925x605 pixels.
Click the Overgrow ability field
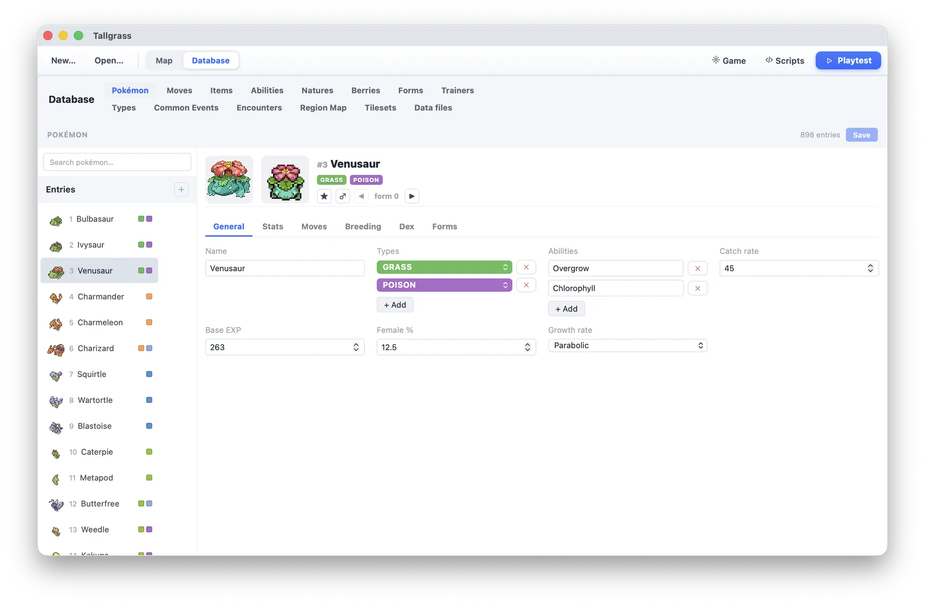click(615, 269)
